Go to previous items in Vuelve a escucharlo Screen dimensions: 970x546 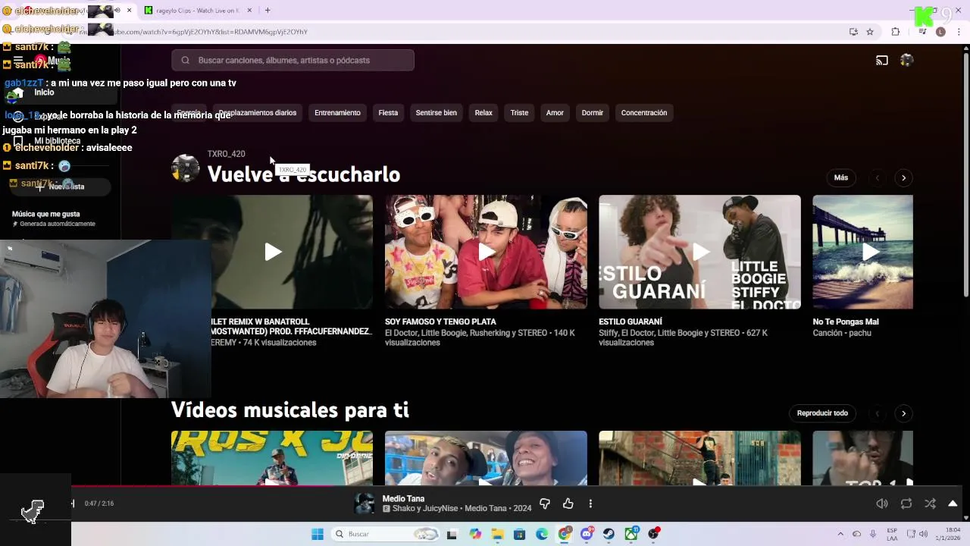[x=878, y=177]
